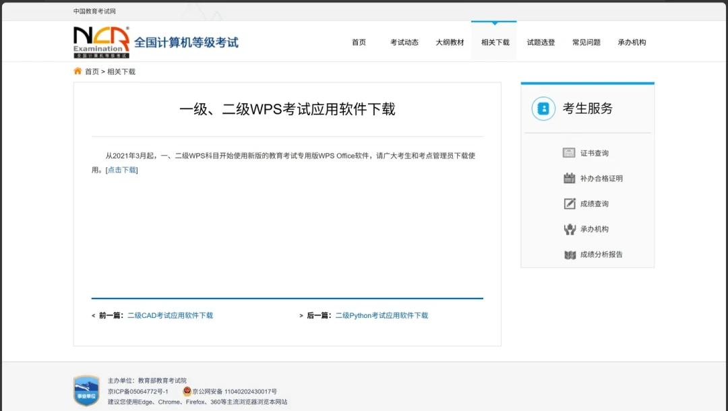Click the article title 一级、二级WPS考试应用软件下载
This screenshot has width=728, height=411.
(x=287, y=109)
